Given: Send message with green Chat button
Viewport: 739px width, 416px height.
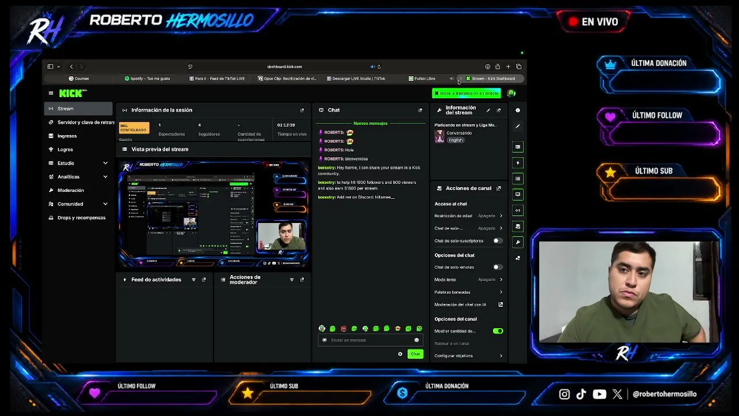Looking at the screenshot, I should click(415, 354).
